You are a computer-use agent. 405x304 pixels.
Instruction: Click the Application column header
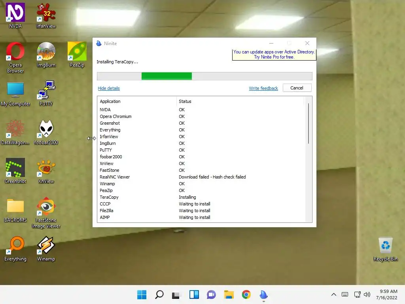[137, 101]
